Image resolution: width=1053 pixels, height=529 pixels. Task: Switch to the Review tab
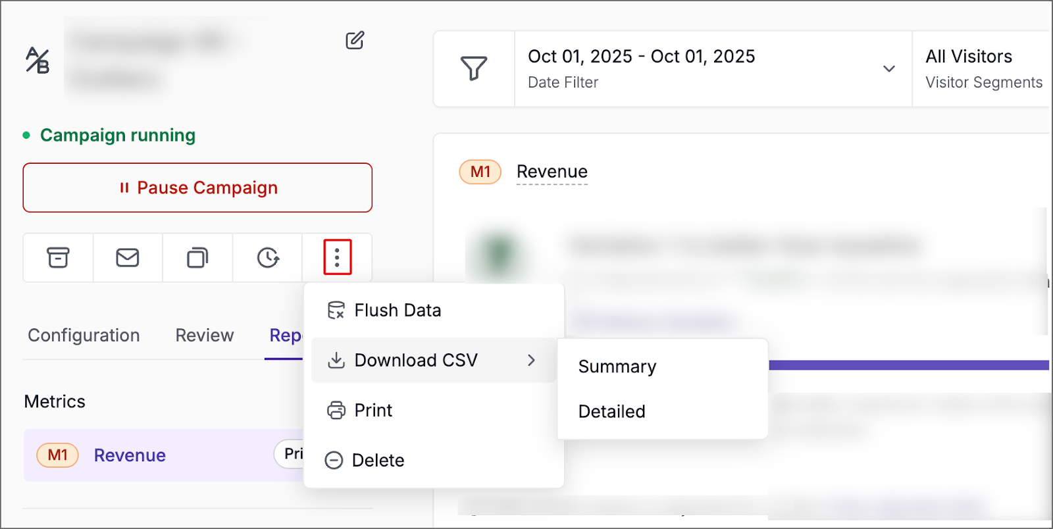205,336
